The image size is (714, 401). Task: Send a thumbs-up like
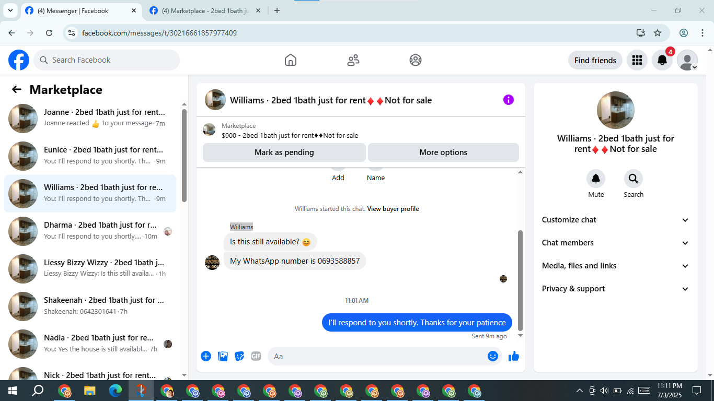coord(514,356)
